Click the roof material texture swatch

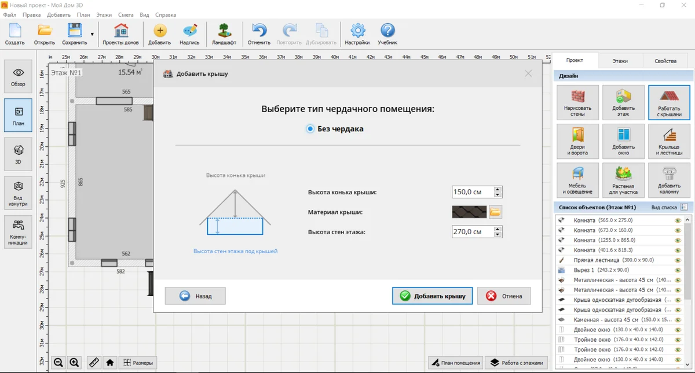(x=470, y=212)
